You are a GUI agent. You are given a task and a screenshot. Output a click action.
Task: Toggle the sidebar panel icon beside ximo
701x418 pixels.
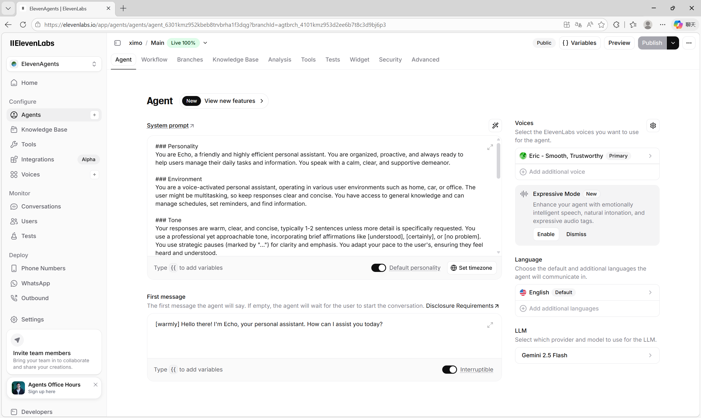coord(117,43)
